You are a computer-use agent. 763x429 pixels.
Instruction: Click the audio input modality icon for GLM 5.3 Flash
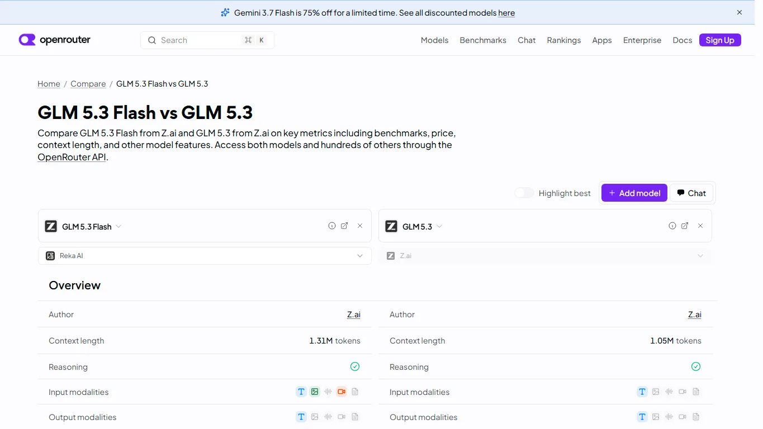click(328, 392)
